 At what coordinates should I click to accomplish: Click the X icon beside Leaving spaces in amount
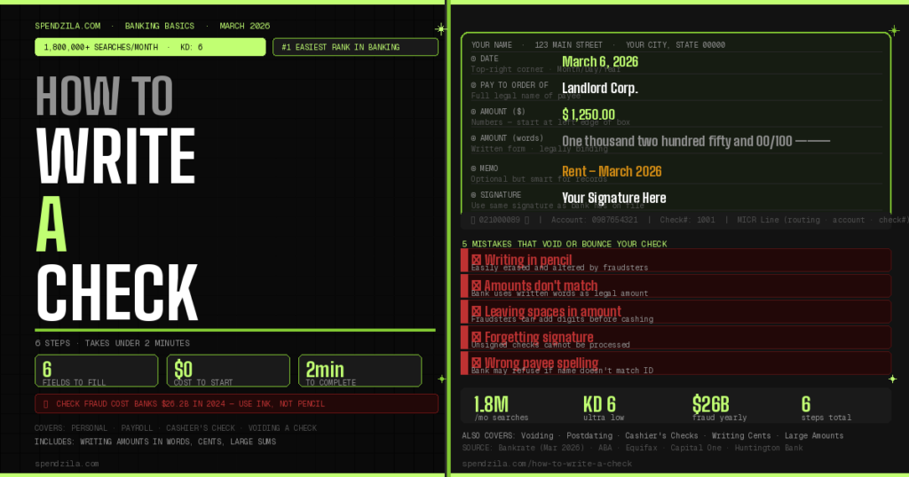click(477, 311)
